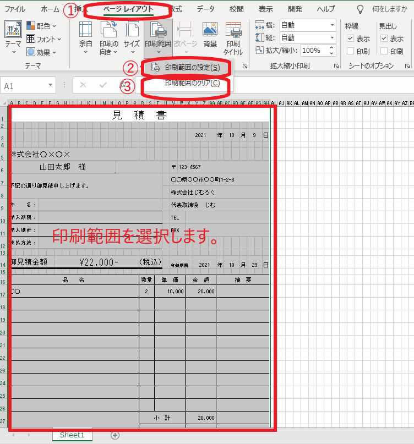Click previous sheet navigation arrow
The image size is (414, 444).
point(13,435)
